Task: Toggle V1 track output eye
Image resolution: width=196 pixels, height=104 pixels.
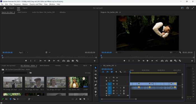Action: [117, 84]
